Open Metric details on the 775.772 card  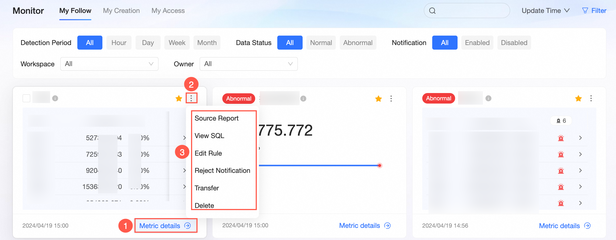tap(365, 225)
